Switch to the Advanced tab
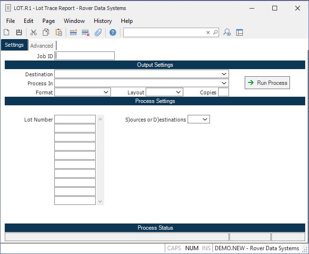The height and width of the screenshot is (254, 309). click(41, 46)
